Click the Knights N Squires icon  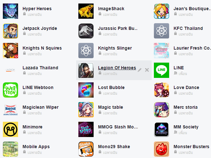click(x=10, y=51)
